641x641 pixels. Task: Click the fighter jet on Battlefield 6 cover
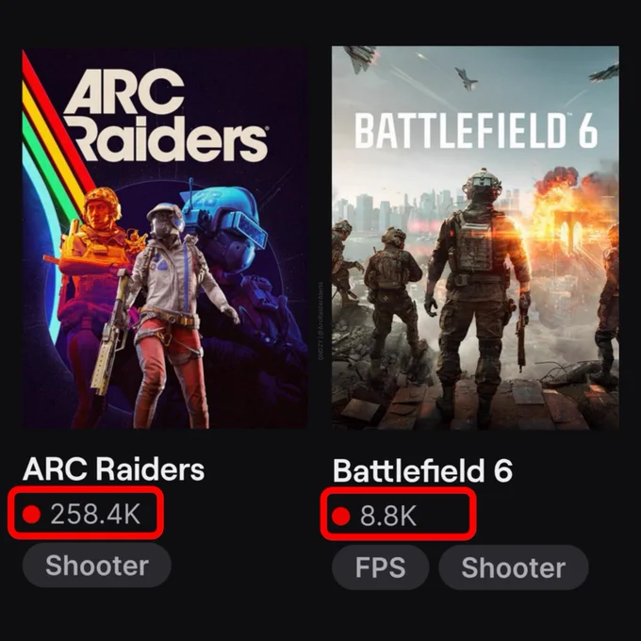(466, 77)
